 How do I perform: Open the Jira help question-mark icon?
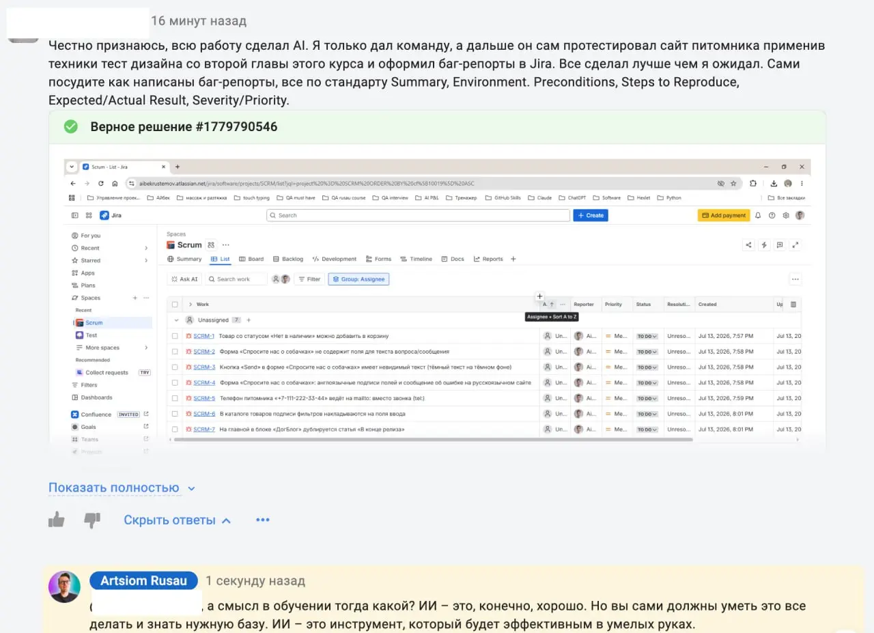772,215
